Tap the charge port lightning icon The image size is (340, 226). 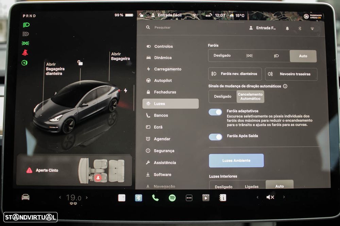[125, 91]
